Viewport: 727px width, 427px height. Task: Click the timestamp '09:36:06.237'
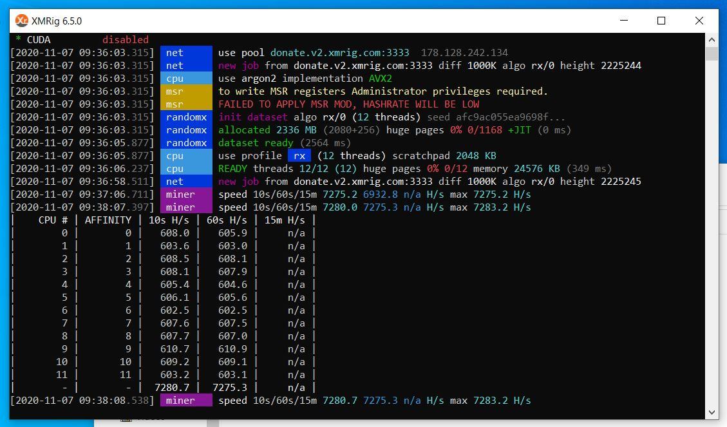click(113, 168)
